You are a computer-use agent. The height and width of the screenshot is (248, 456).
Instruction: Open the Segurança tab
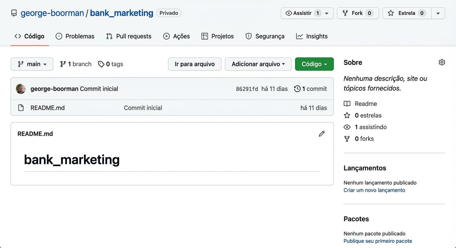(265, 36)
